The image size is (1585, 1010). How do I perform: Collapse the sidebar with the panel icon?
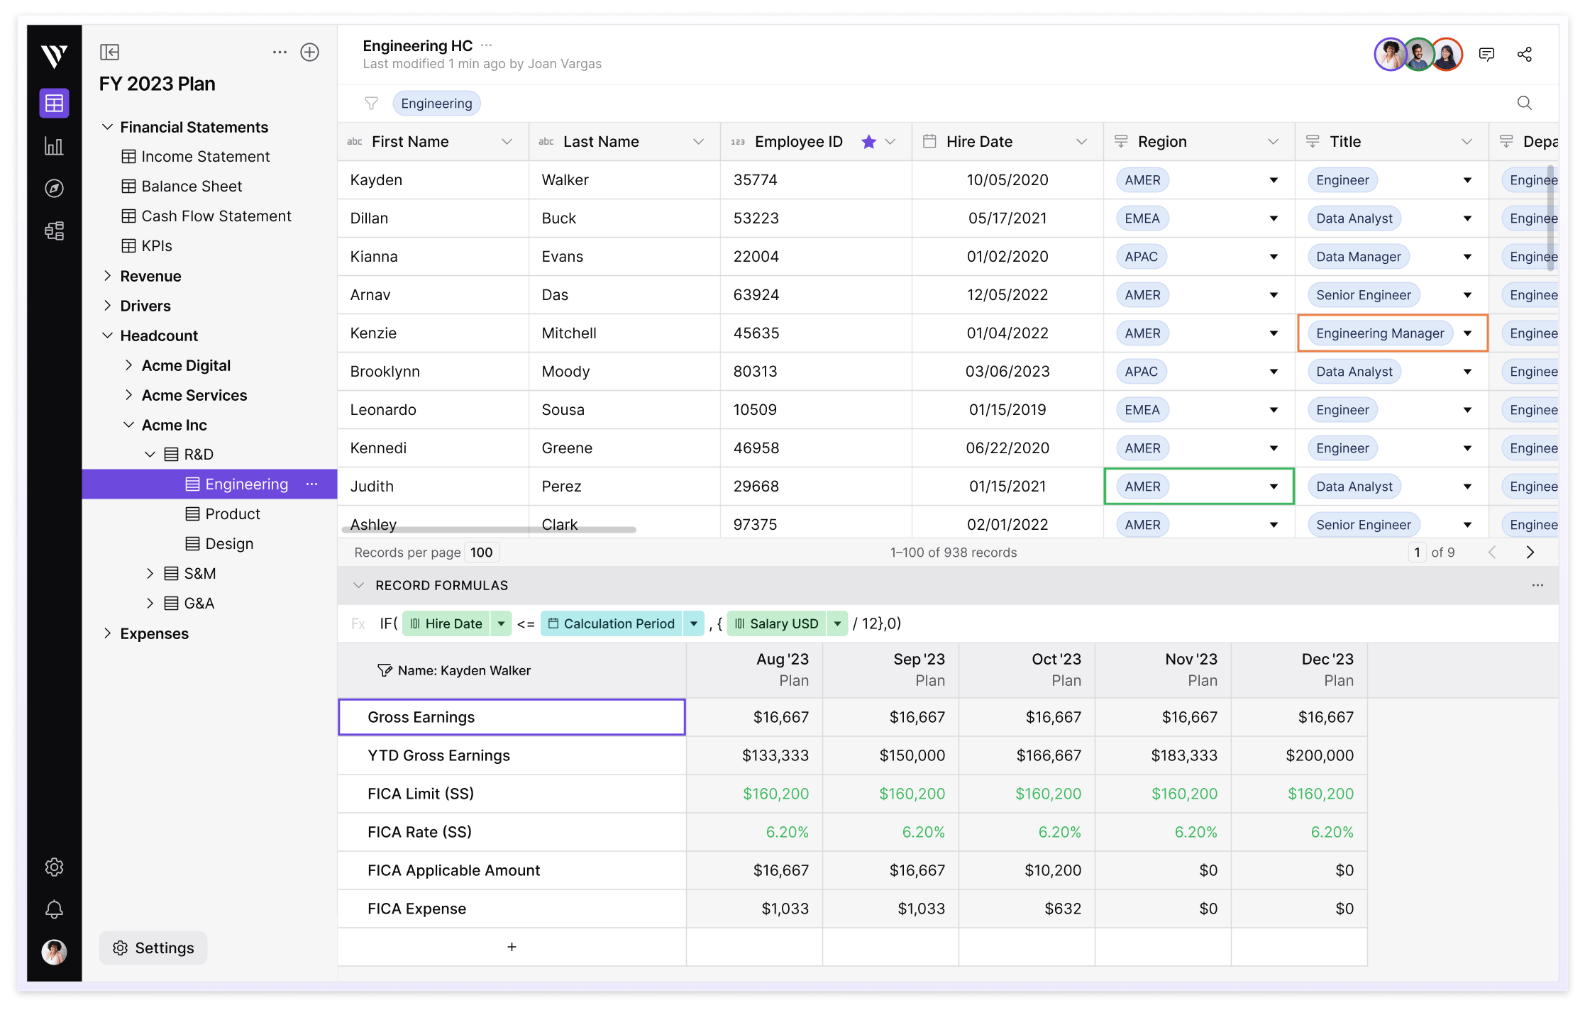tap(109, 52)
